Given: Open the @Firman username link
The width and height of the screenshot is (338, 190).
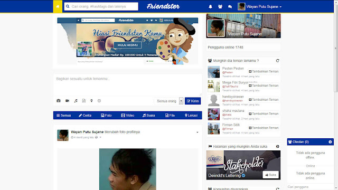Looking at the screenshot, I should point(228,129).
